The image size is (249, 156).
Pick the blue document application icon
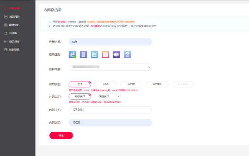[94, 55]
